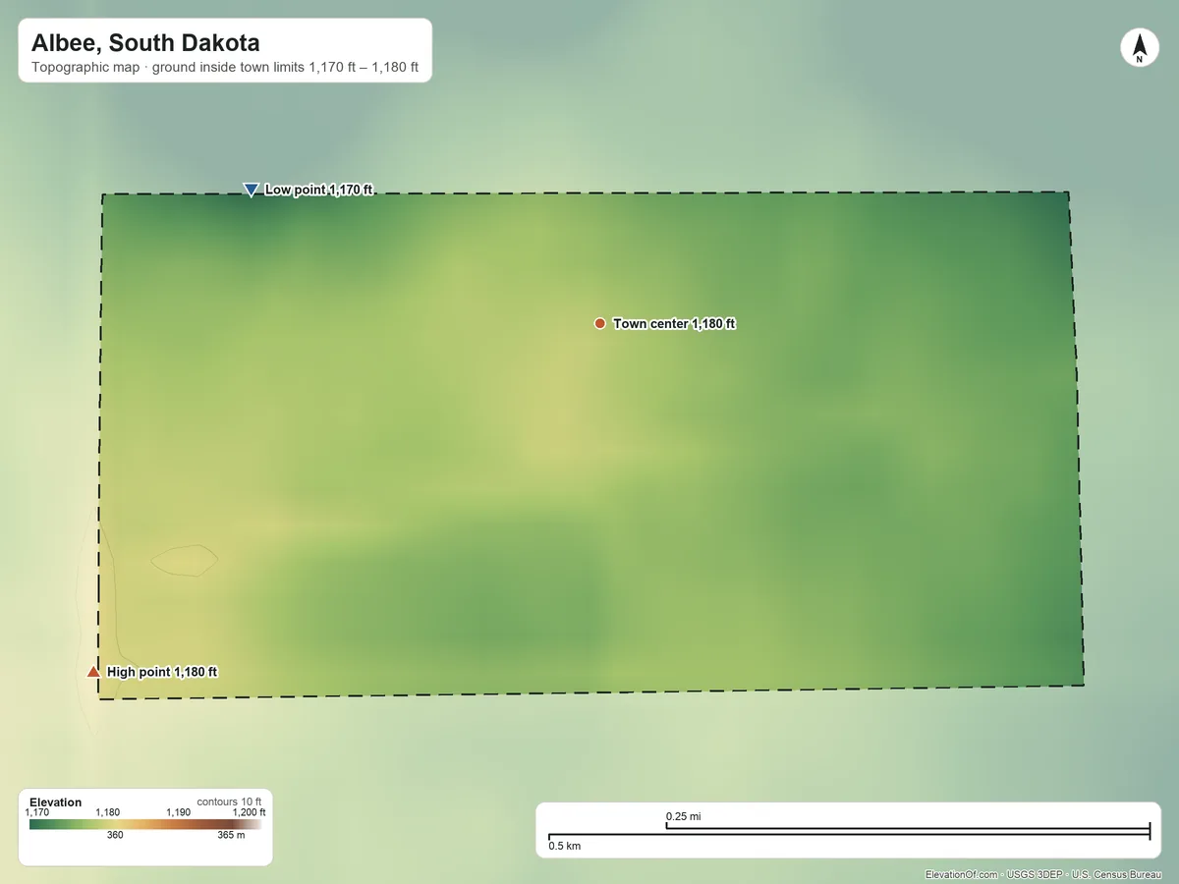Click the north arrow compass icon

click(1139, 49)
